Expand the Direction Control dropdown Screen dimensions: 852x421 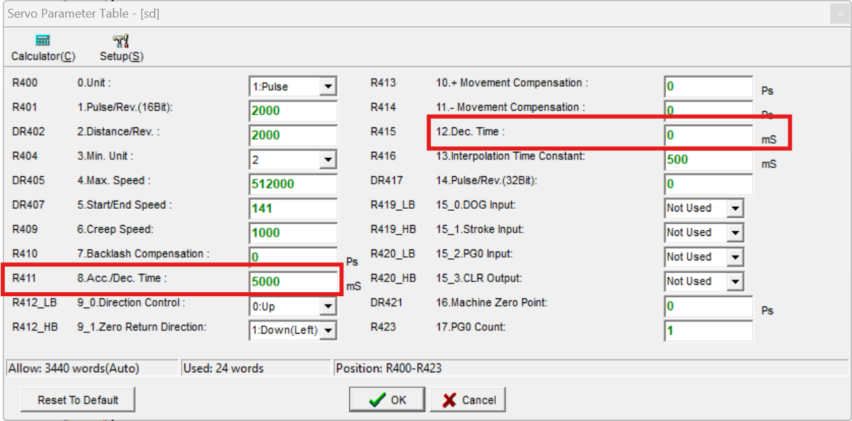(x=328, y=306)
